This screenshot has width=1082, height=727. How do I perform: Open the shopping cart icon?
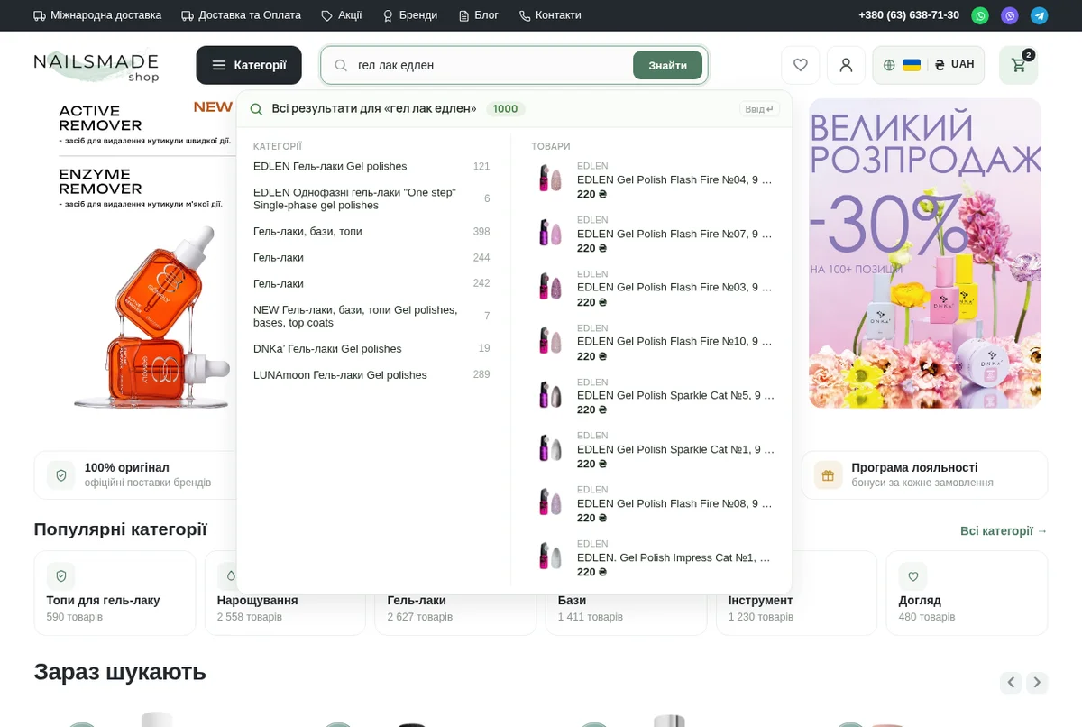[1019, 65]
